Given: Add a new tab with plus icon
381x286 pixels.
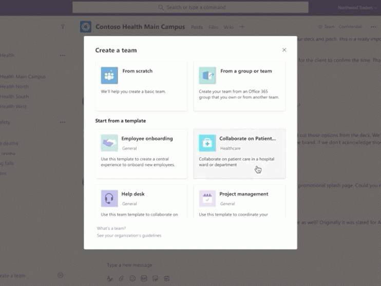Looking at the screenshot, I should (x=242, y=27).
